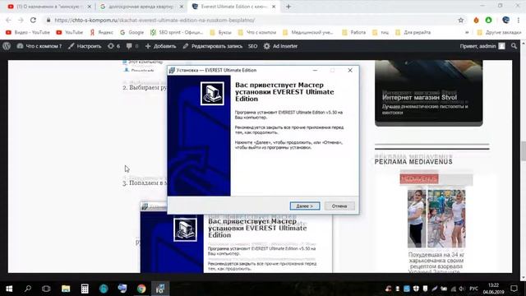Click Редактировать запись in admin bar
Image resolution: width=526 pixels, height=296 pixels.
click(x=212, y=46)
